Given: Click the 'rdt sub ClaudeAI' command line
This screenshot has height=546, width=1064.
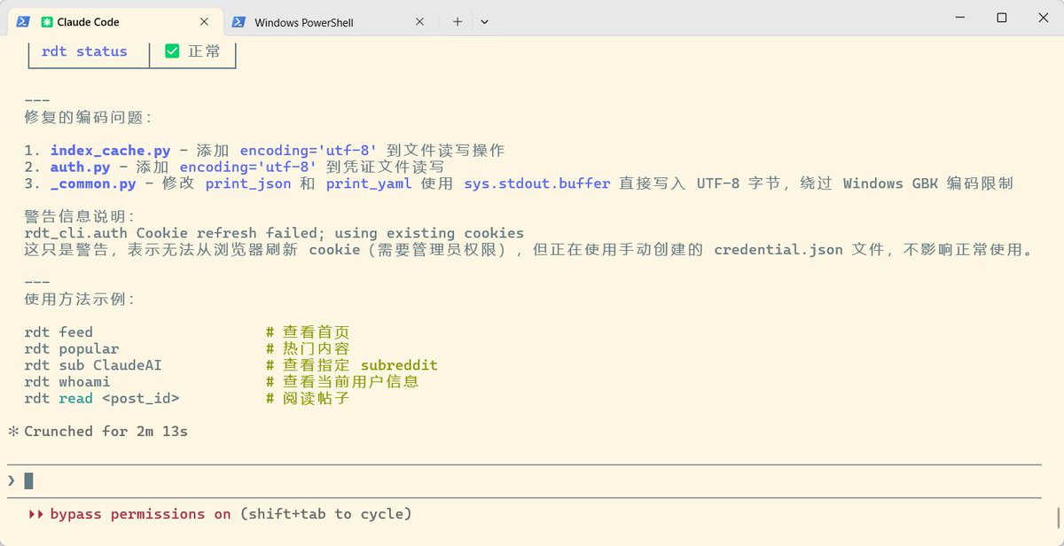Looking at the screenshot, I should coord(93,365).
